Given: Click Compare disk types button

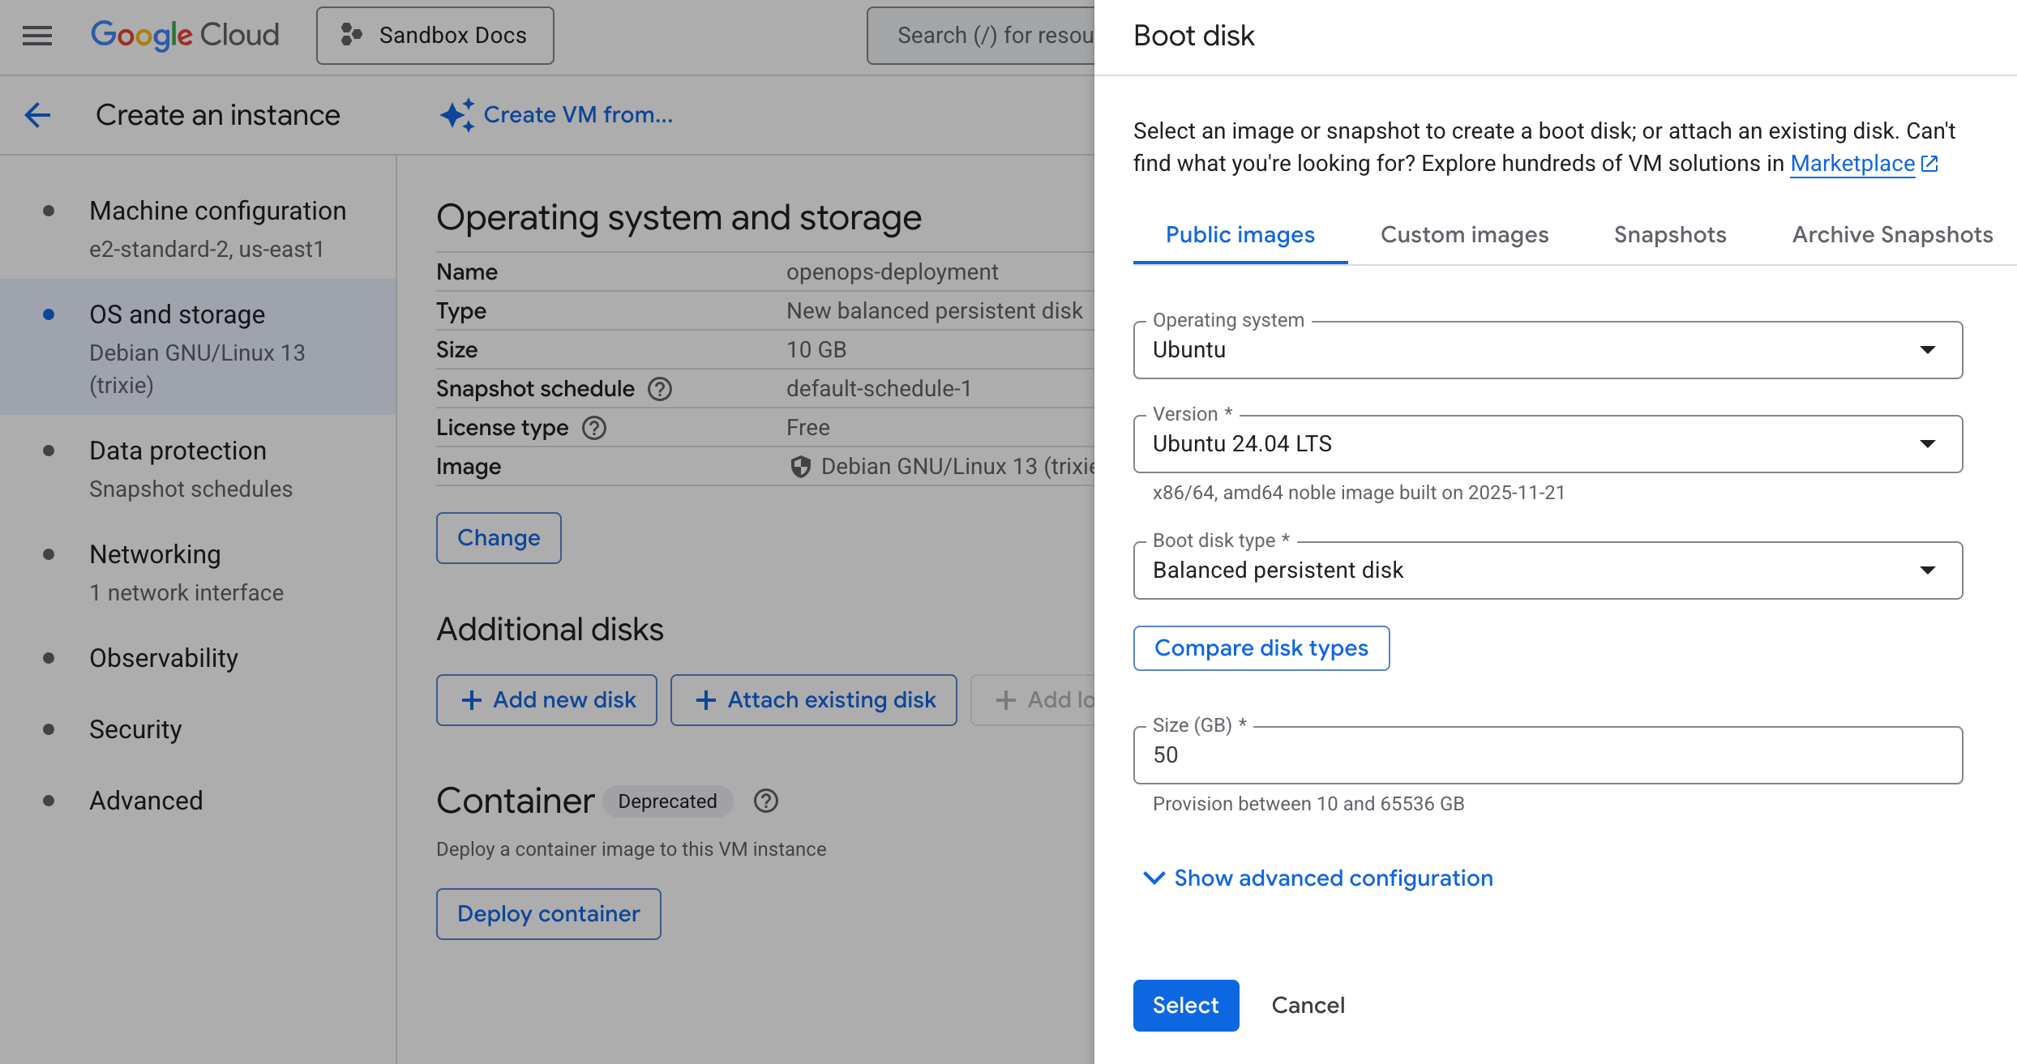Looking at the screenshot, I should point(1261,648).
